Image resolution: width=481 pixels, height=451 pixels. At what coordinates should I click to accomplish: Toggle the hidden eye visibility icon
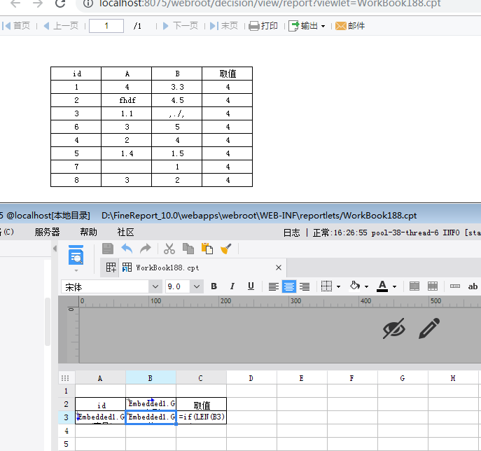coord(394,328)
